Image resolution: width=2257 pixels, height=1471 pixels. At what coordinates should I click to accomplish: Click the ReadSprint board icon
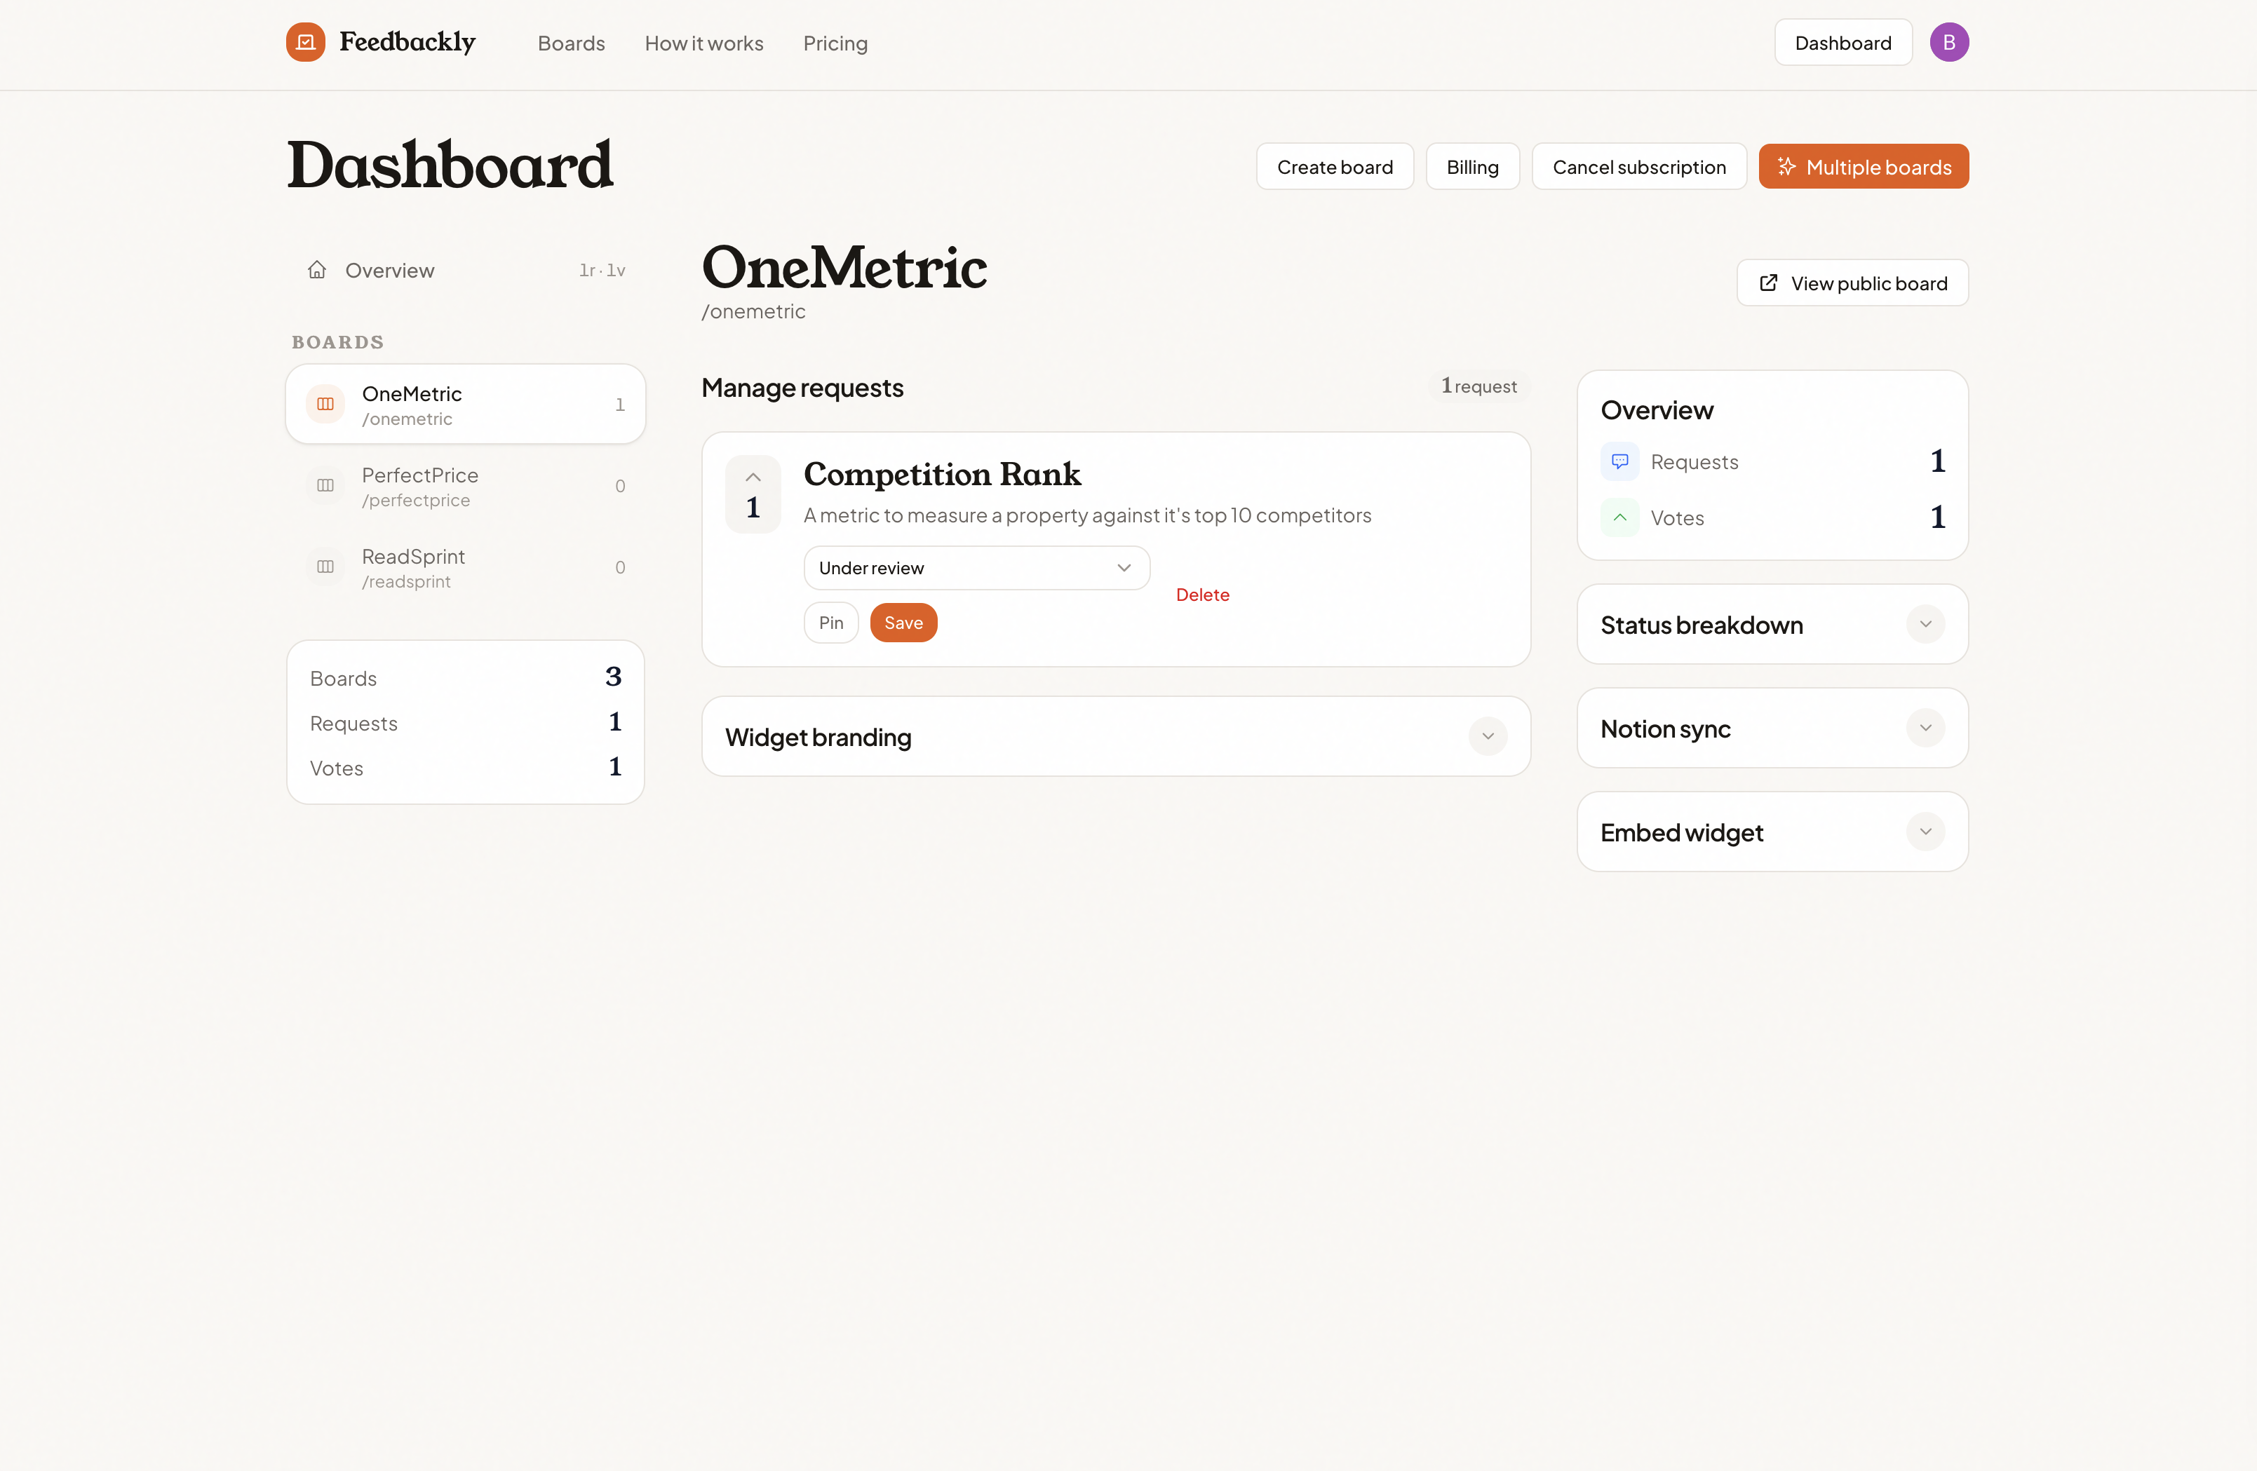point(325,567)
